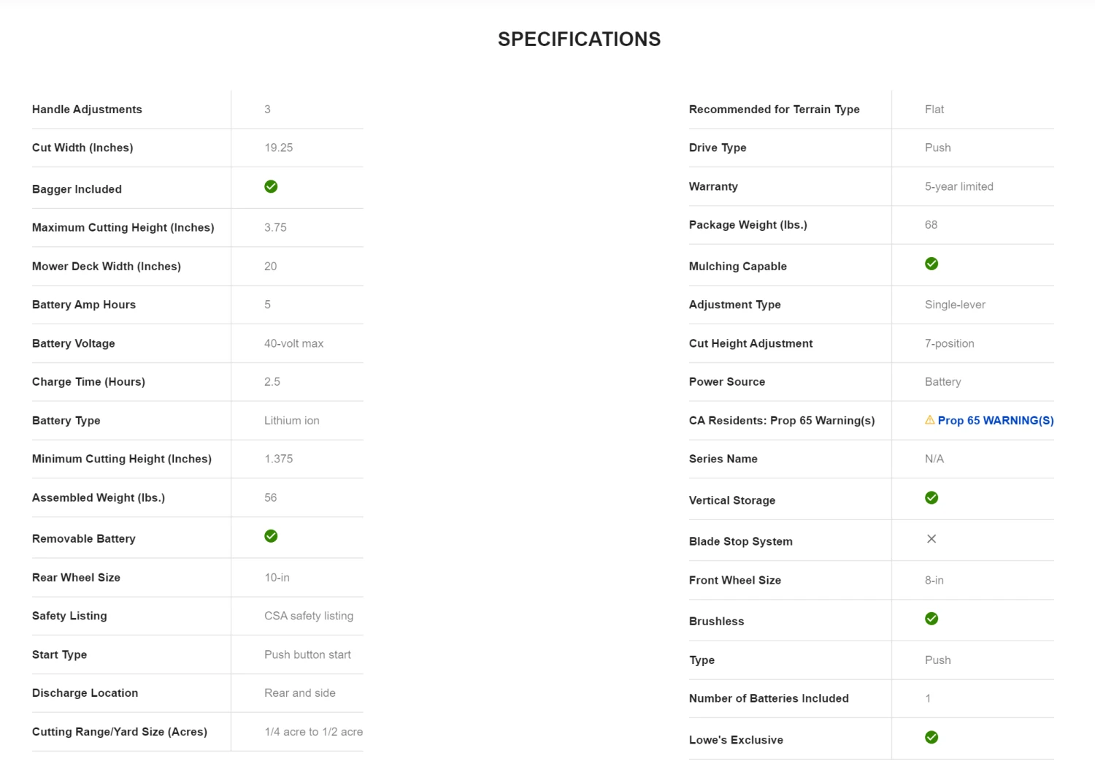Select the Cut Height Adjustment 7-position value

click(x=949, y=343)
